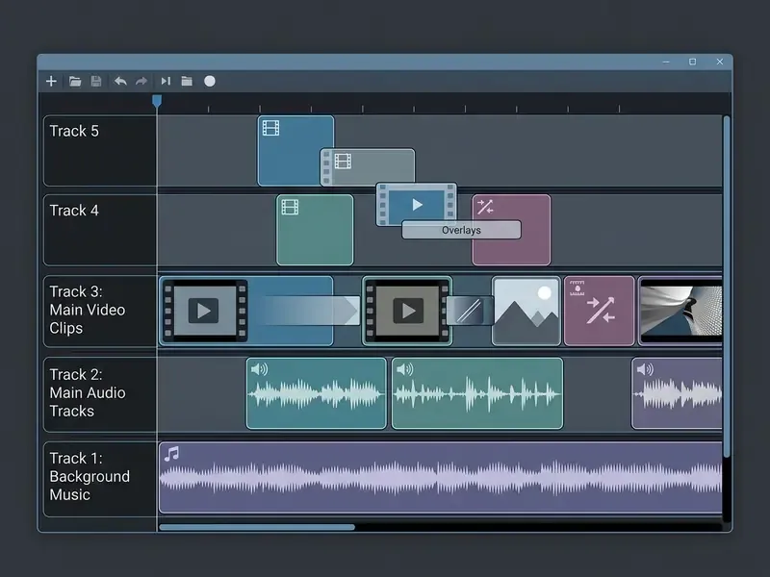770x577 pixels.
Task: Open the closed folder icon in toolbar
Action: click(187, 81)
